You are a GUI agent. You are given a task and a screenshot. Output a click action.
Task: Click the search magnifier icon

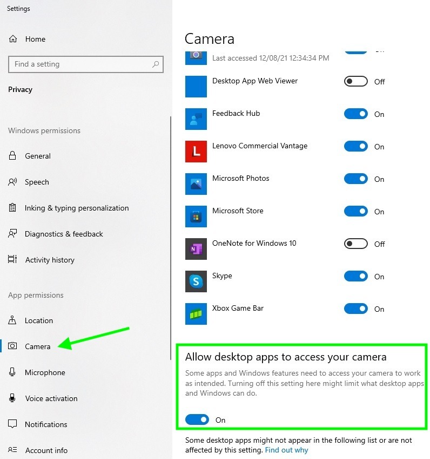(x=156, y=64)
